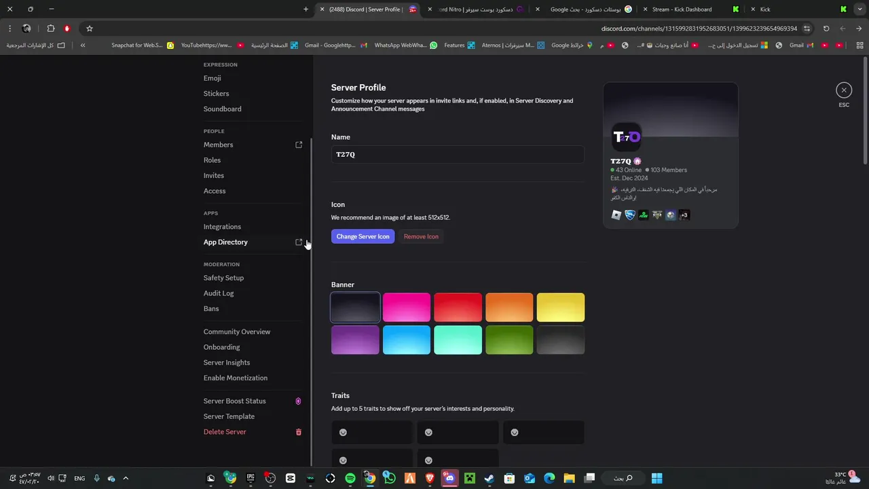Open Microsoft Edge from the taskbar
The width and height of the screenshot is (869, 489).
coord(549,478)
